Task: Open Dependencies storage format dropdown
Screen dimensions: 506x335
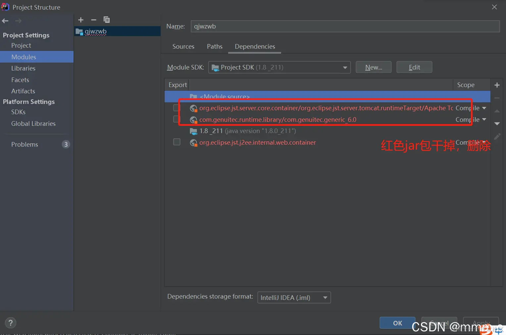Action: pos(294,298)
